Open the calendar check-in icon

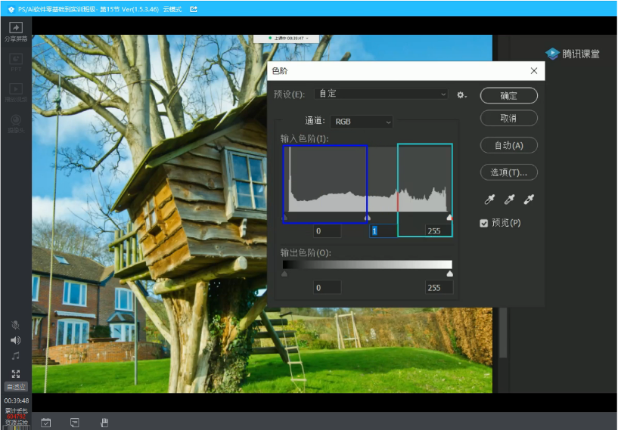point(45,422)
